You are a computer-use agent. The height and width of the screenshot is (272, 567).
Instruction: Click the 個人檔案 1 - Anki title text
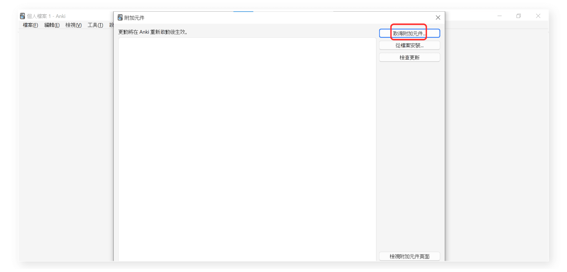tap(46, 16)
